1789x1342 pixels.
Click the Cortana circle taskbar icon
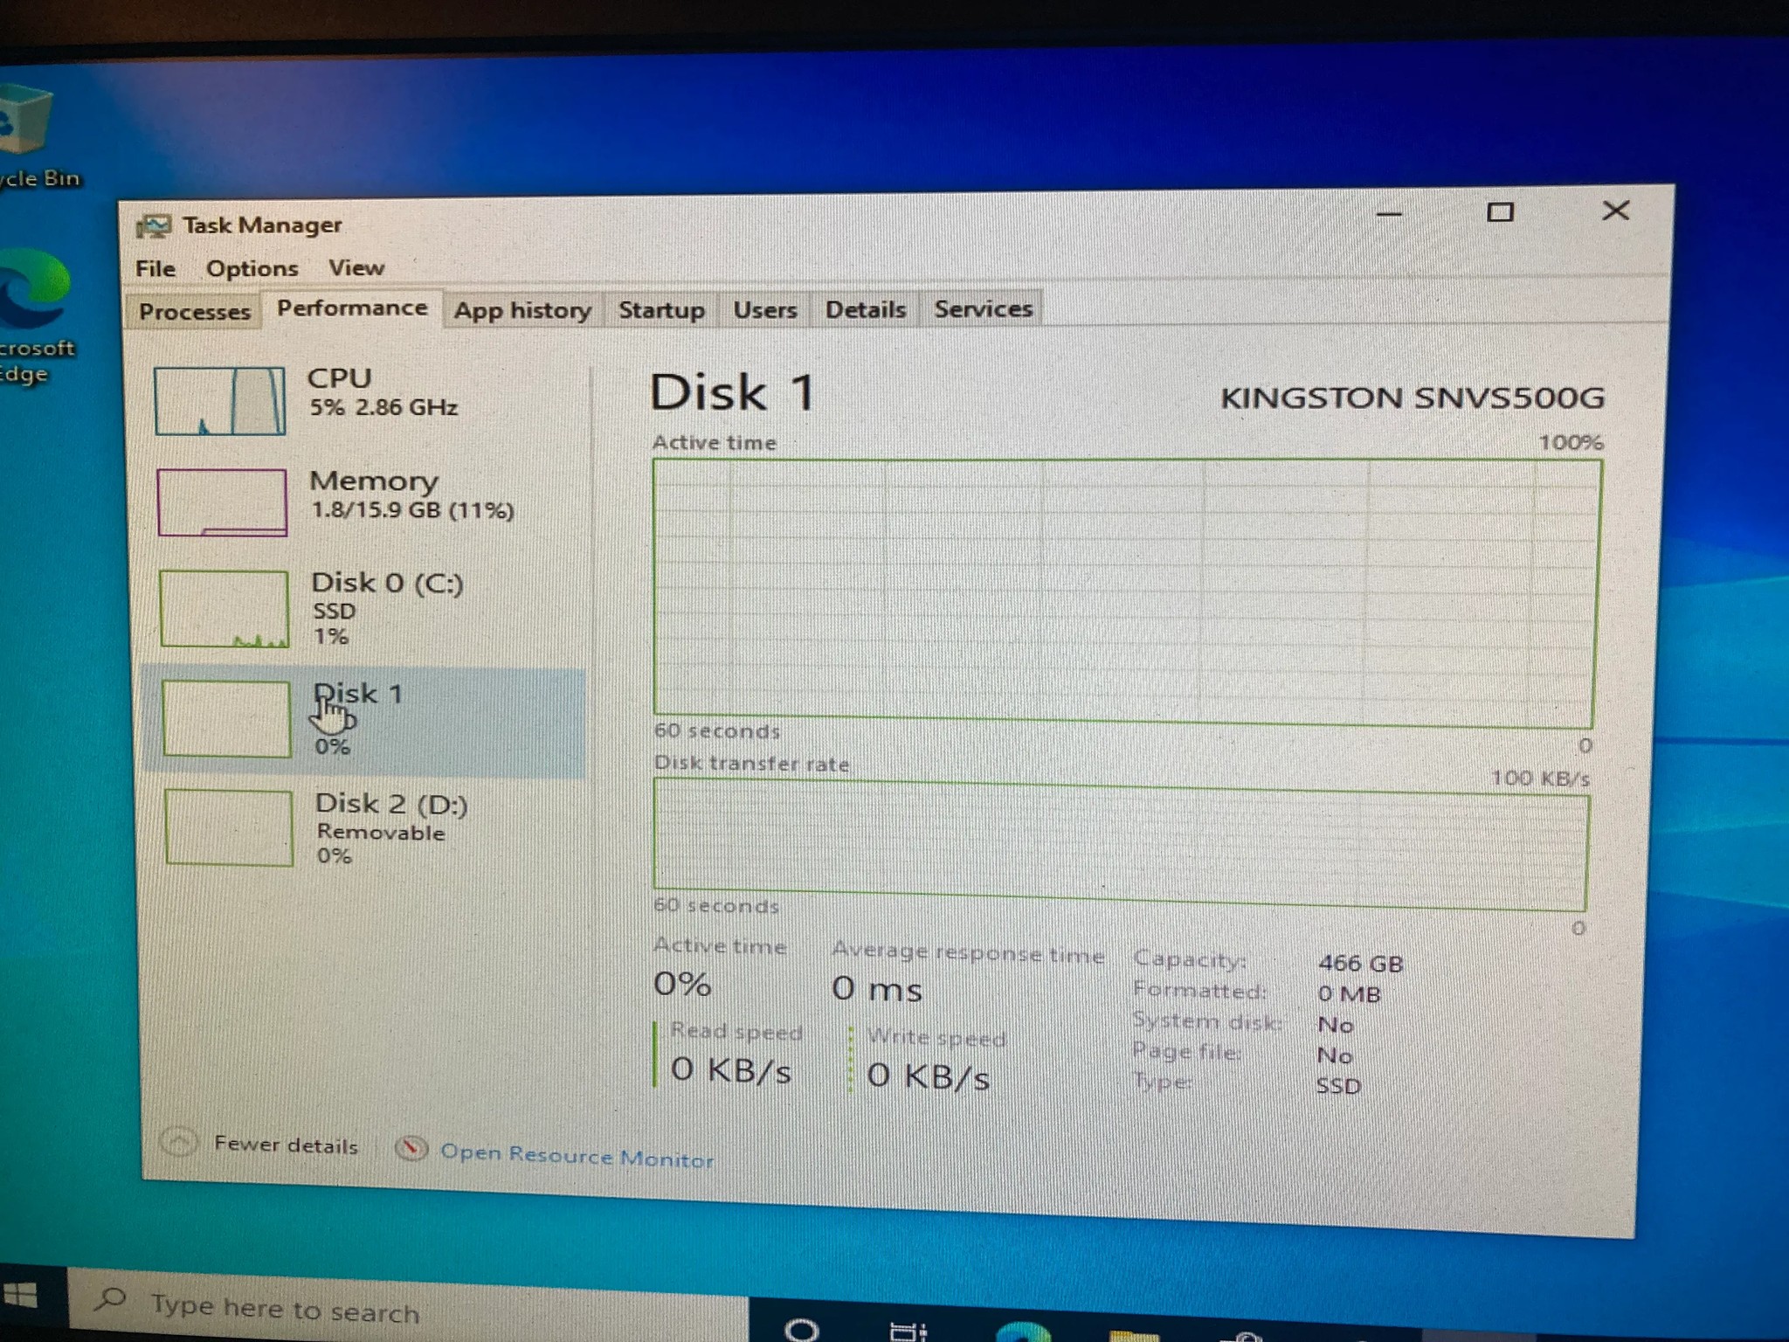[801, 1329]
